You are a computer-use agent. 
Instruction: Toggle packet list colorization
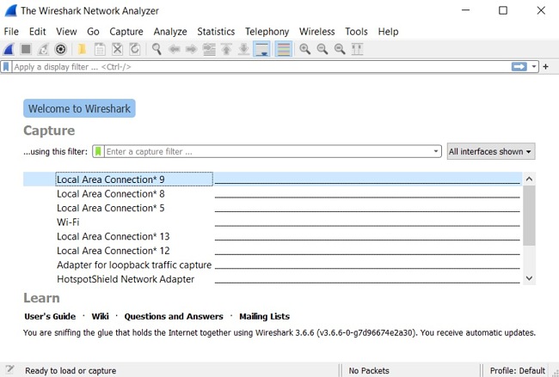(284, 49)
